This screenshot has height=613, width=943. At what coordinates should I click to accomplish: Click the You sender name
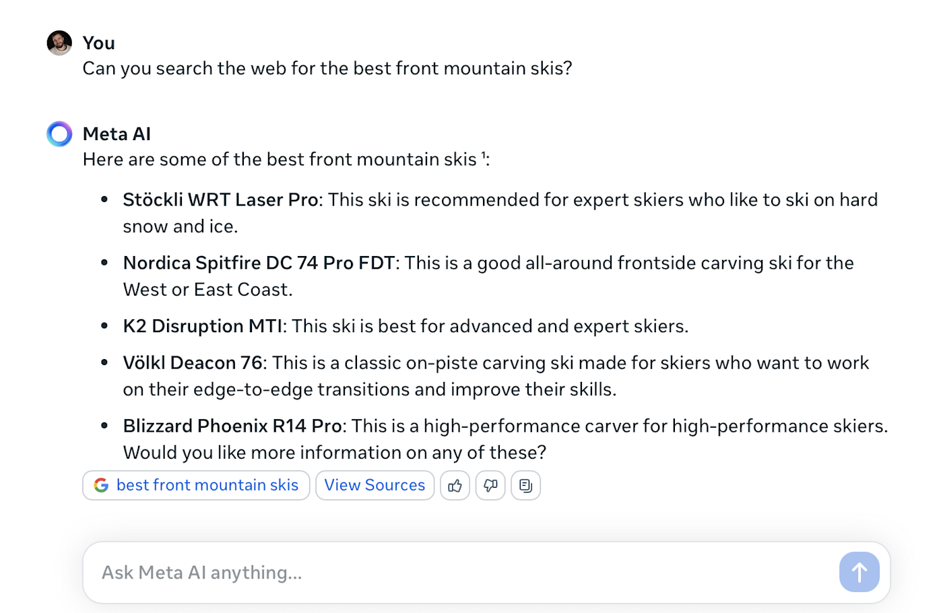99,43
